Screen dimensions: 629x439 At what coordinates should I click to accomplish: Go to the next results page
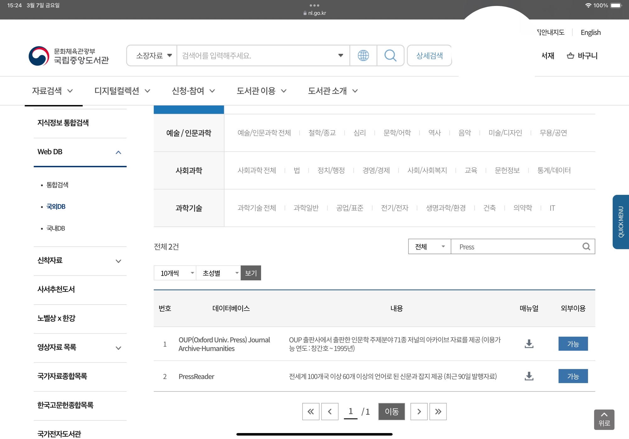tap(419, 412)
